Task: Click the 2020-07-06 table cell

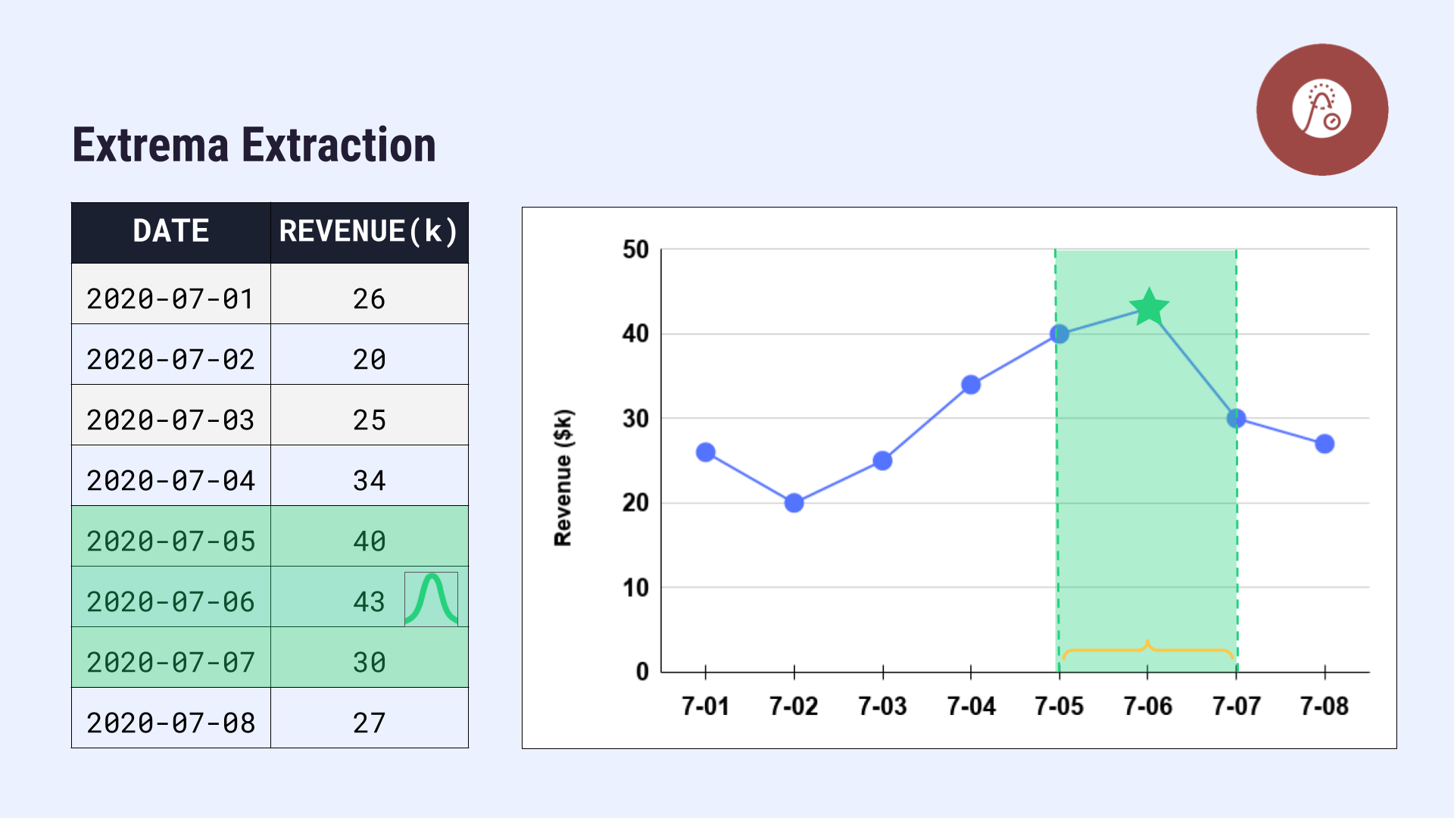Action: 171,601
